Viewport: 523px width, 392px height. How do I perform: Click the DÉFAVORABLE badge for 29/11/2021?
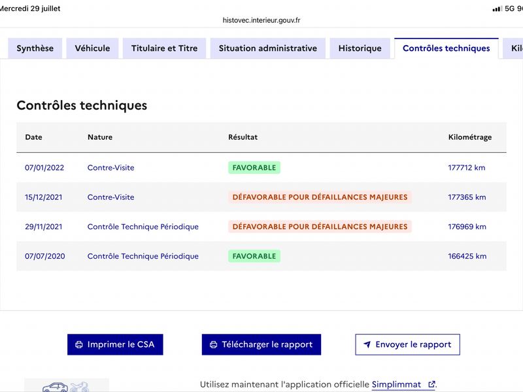point(320,227)
